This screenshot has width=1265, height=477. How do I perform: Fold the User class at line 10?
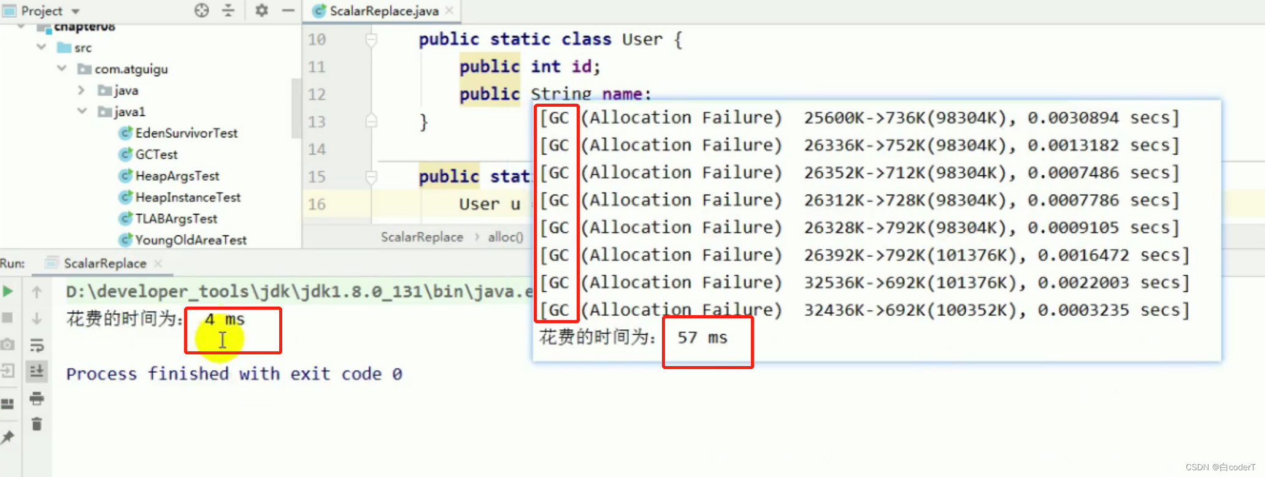371,40
